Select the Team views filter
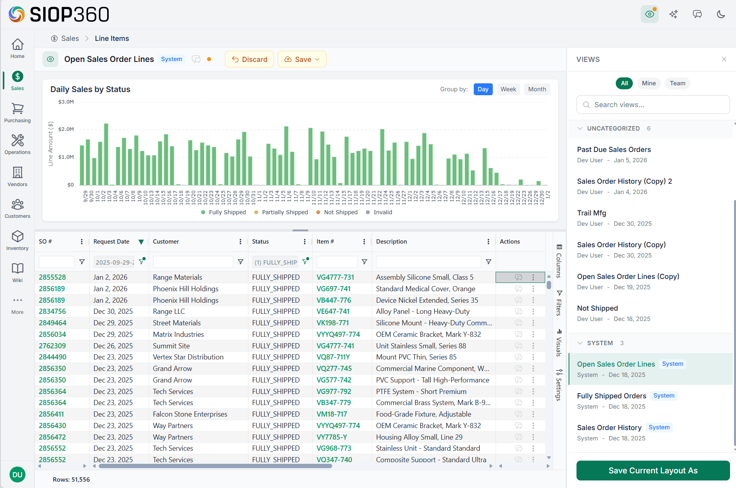The image size is (736, 488). point(678,83)
